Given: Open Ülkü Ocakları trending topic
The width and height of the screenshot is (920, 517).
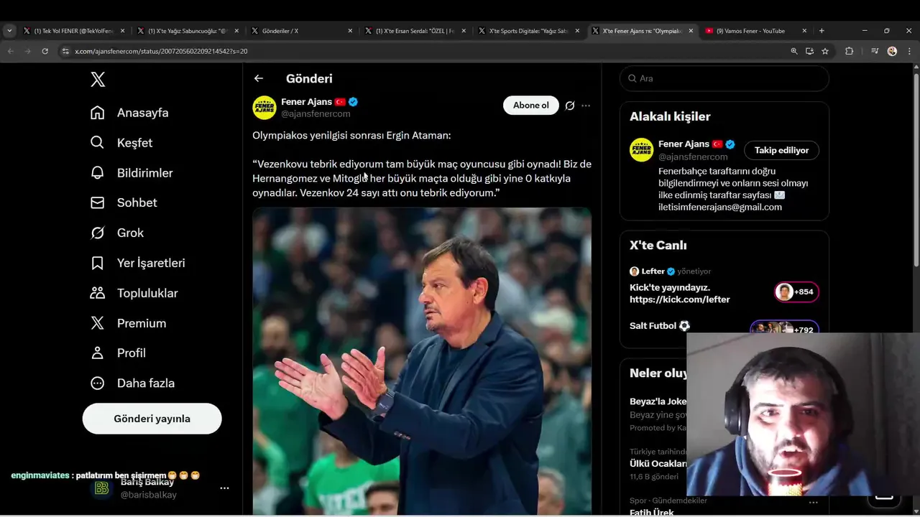Looking at the screenshot, I should [658, 464].
